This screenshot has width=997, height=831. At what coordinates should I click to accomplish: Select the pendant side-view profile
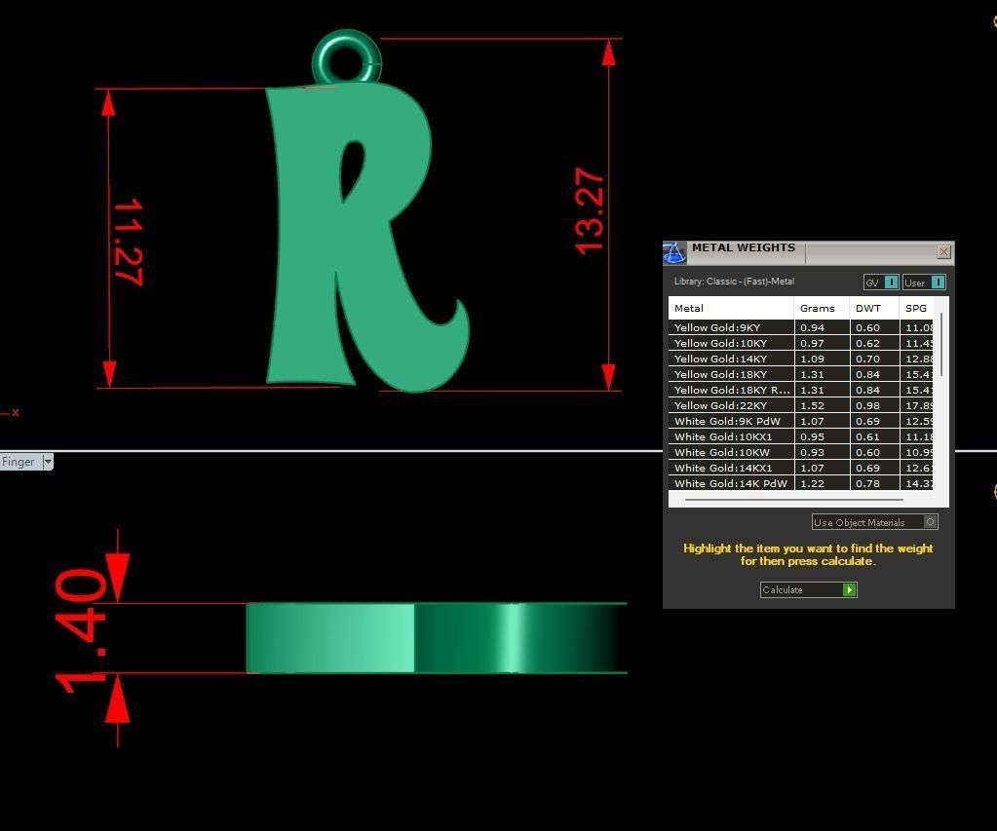[437, 638]
